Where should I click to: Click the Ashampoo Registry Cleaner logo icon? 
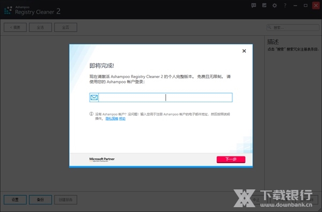point(8,10)
